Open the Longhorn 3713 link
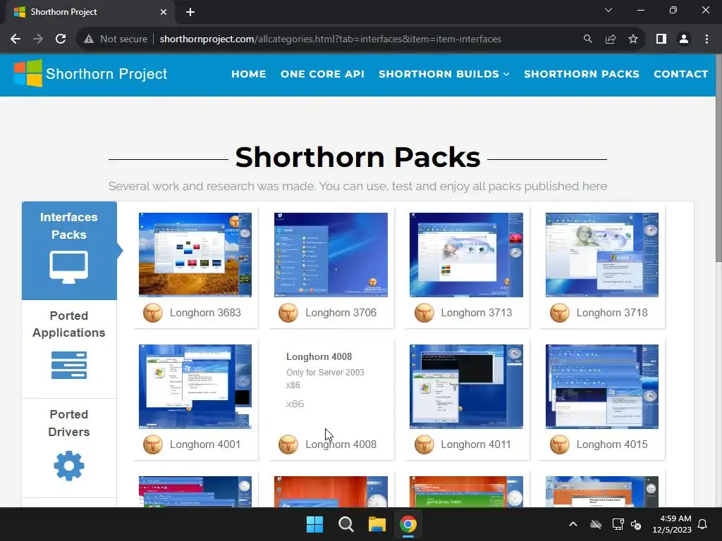This screenshot has height=541, width=722. (x=476, y=313)
